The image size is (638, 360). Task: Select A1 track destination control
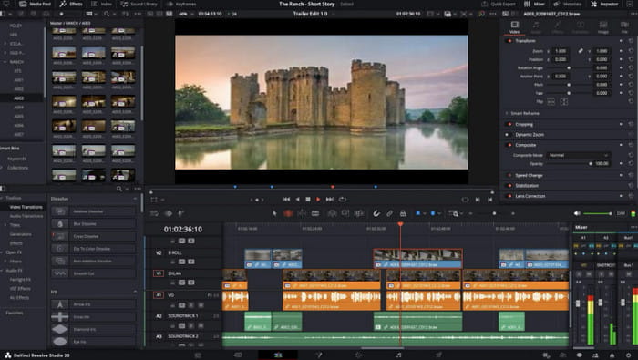tap(159, 295)
